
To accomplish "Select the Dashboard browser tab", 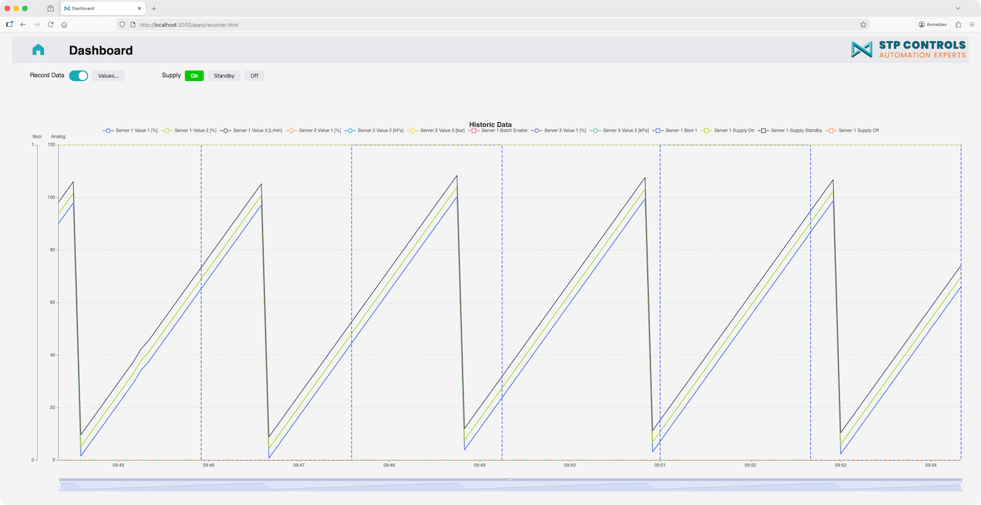I will coord(98,8).
